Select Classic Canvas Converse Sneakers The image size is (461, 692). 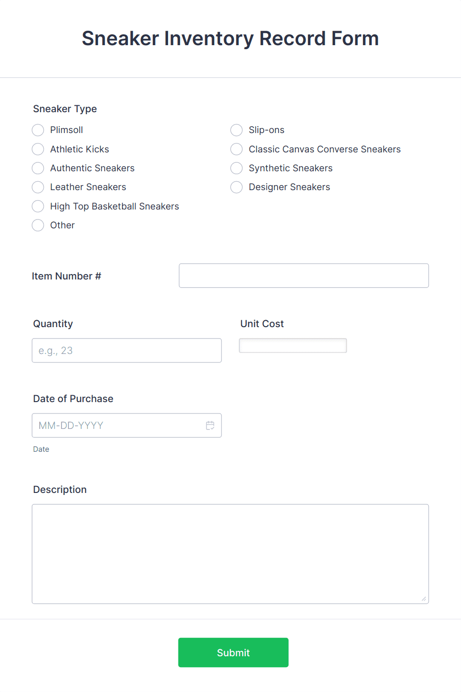[236, 149]
